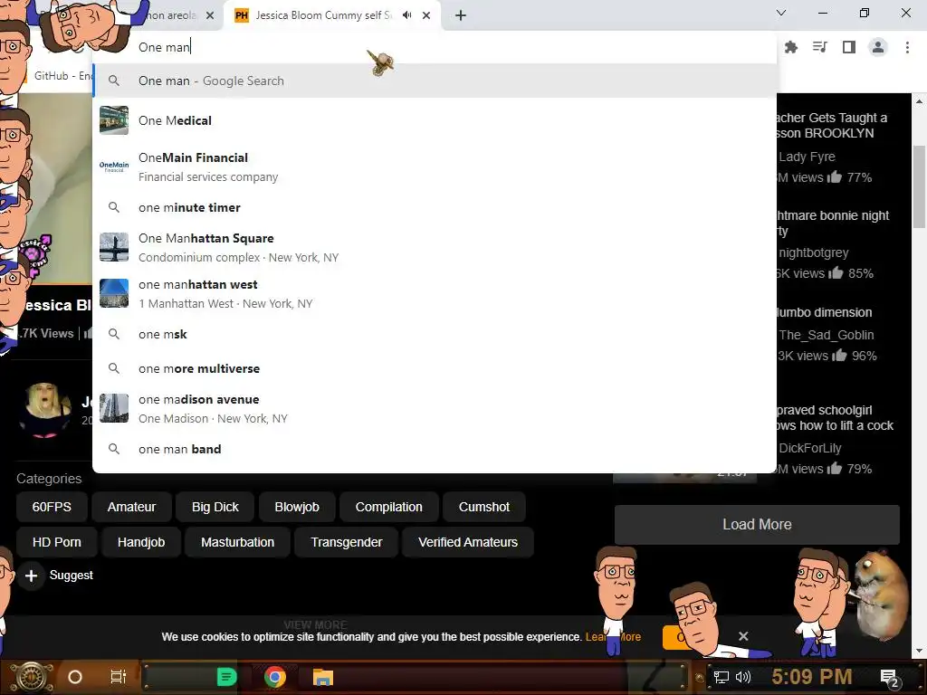Choose the 'OneMain Financial' suggestion

click(435, 167)
